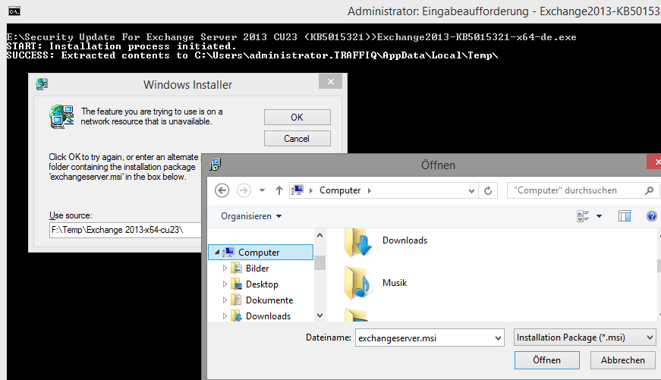Open the Dateiname dropdown arrow

tap(498, 338)
